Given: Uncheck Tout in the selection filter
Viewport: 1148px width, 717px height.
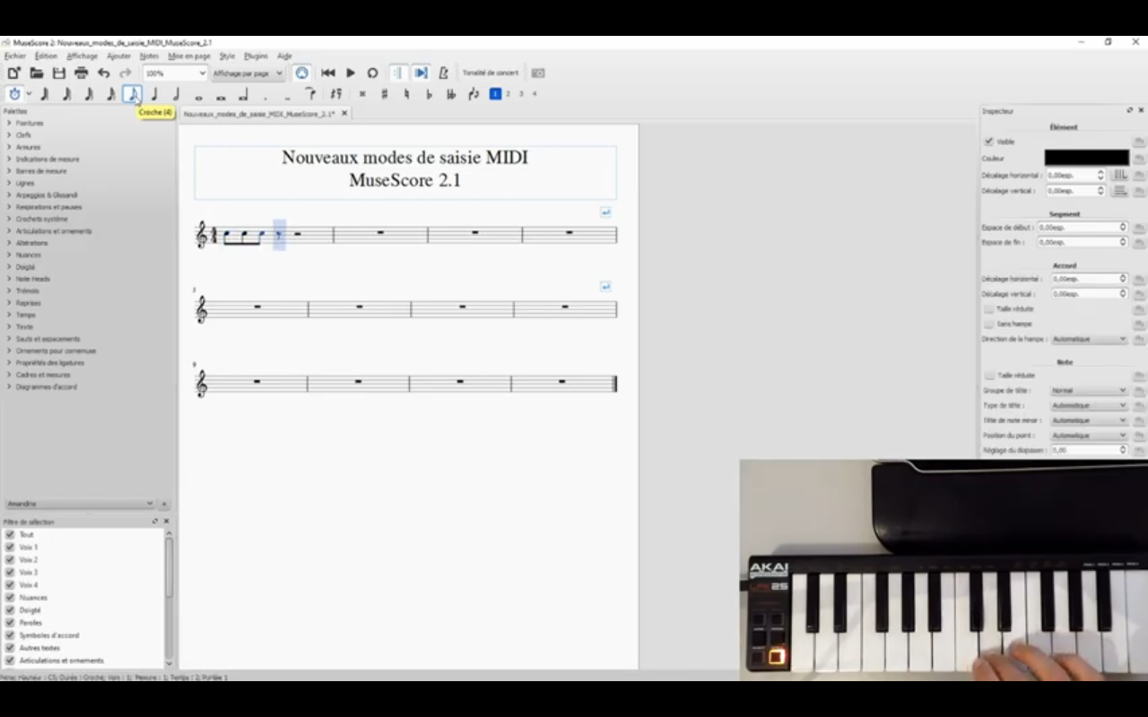Looking at the screenshot, I should pos(10,534).
